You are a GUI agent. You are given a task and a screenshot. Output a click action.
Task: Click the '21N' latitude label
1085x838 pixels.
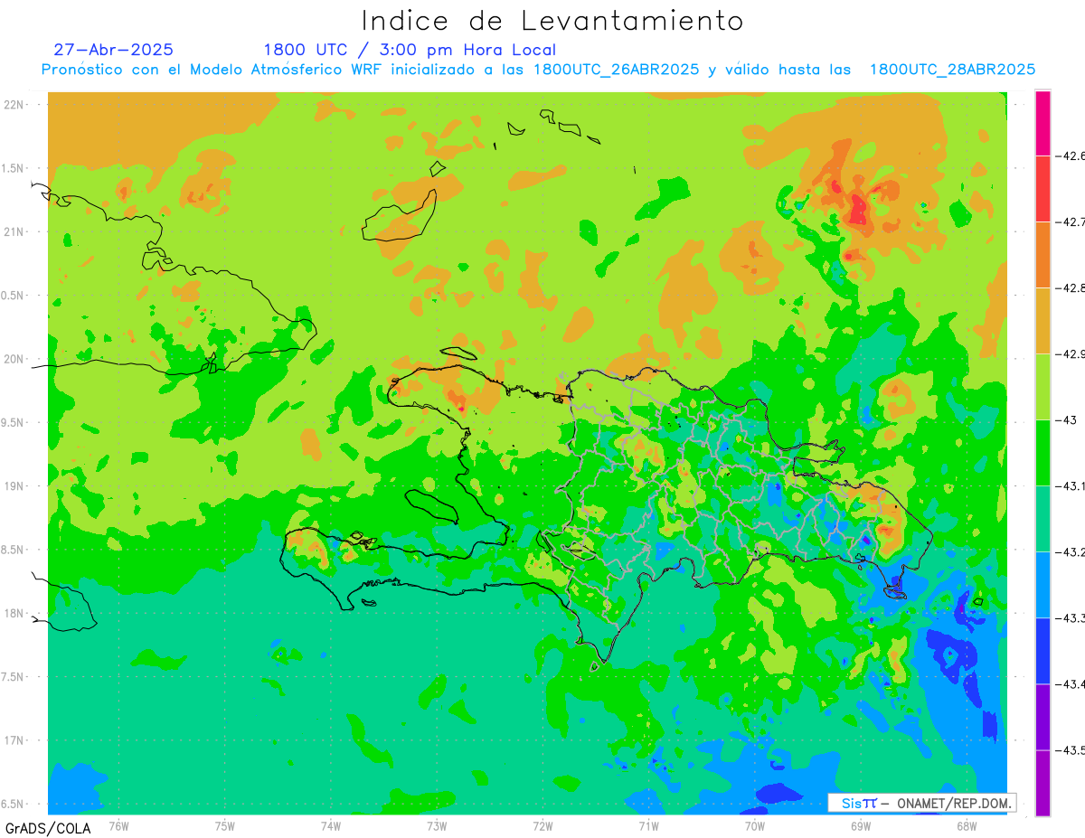14,232
